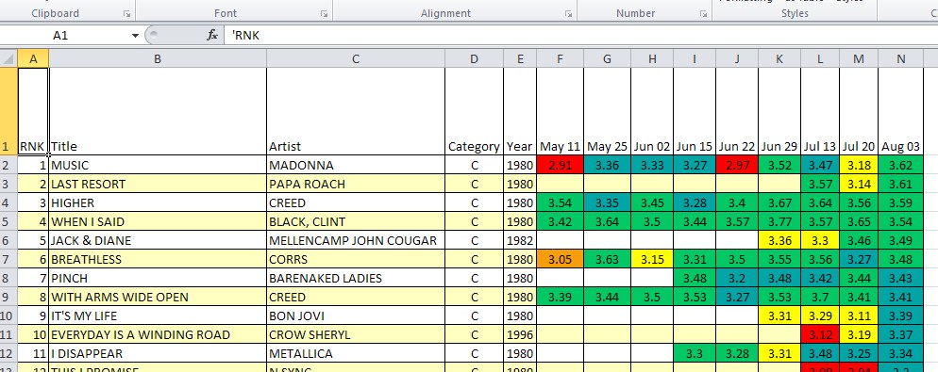The height and width of the screenshot is (372, 938).
Task: Select EVERYDAY IS A WINDING ROAD cell
Action: pyautogui.click(x=158, y=334)
